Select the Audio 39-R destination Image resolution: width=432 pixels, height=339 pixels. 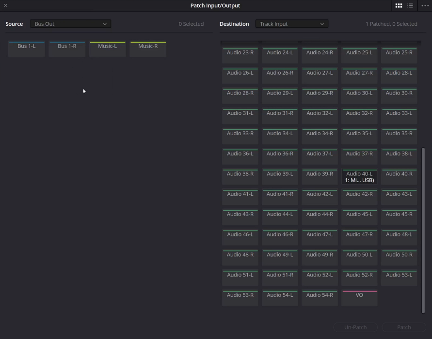pyautogui.click(x=320, y=177)
